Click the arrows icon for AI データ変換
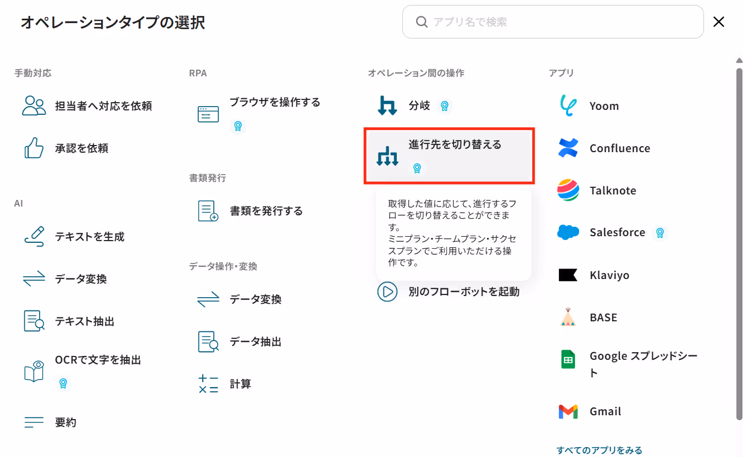This screenshot has width=743, height=457. [34, 278]
